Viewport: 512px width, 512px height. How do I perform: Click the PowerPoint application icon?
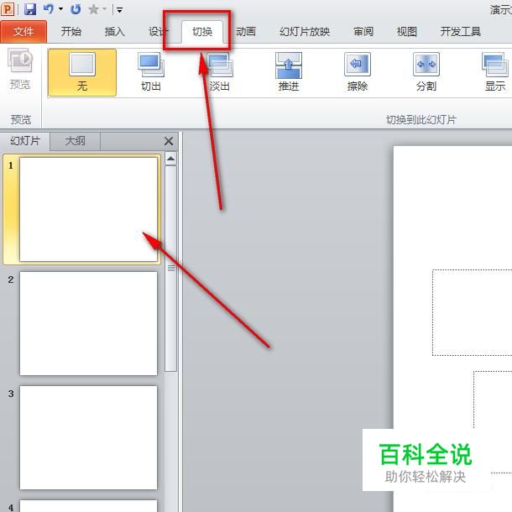click(x=8, y=9)
